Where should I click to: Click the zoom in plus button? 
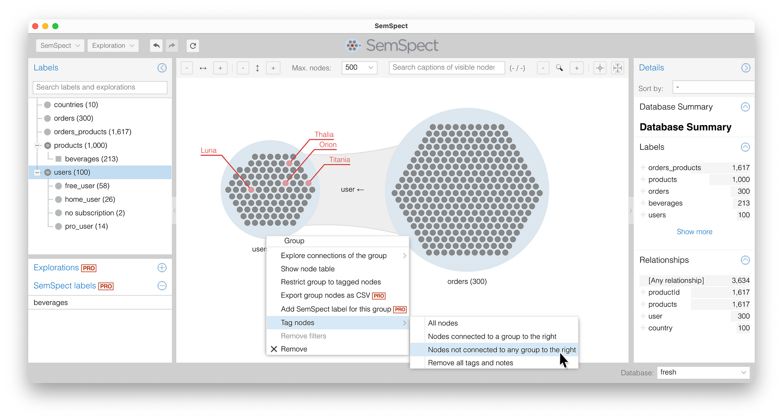coord(577,68)
